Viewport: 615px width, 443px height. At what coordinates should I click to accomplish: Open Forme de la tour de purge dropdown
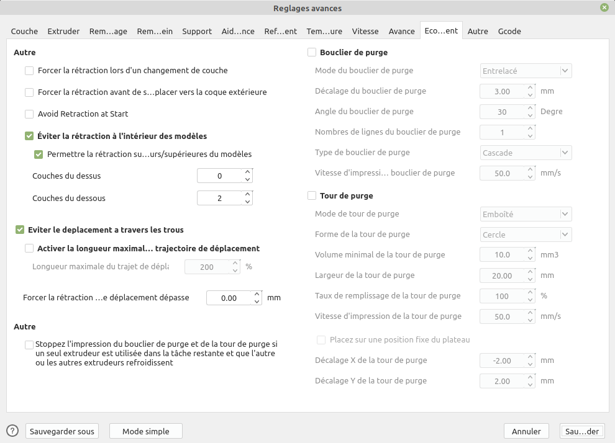(526, 235)
